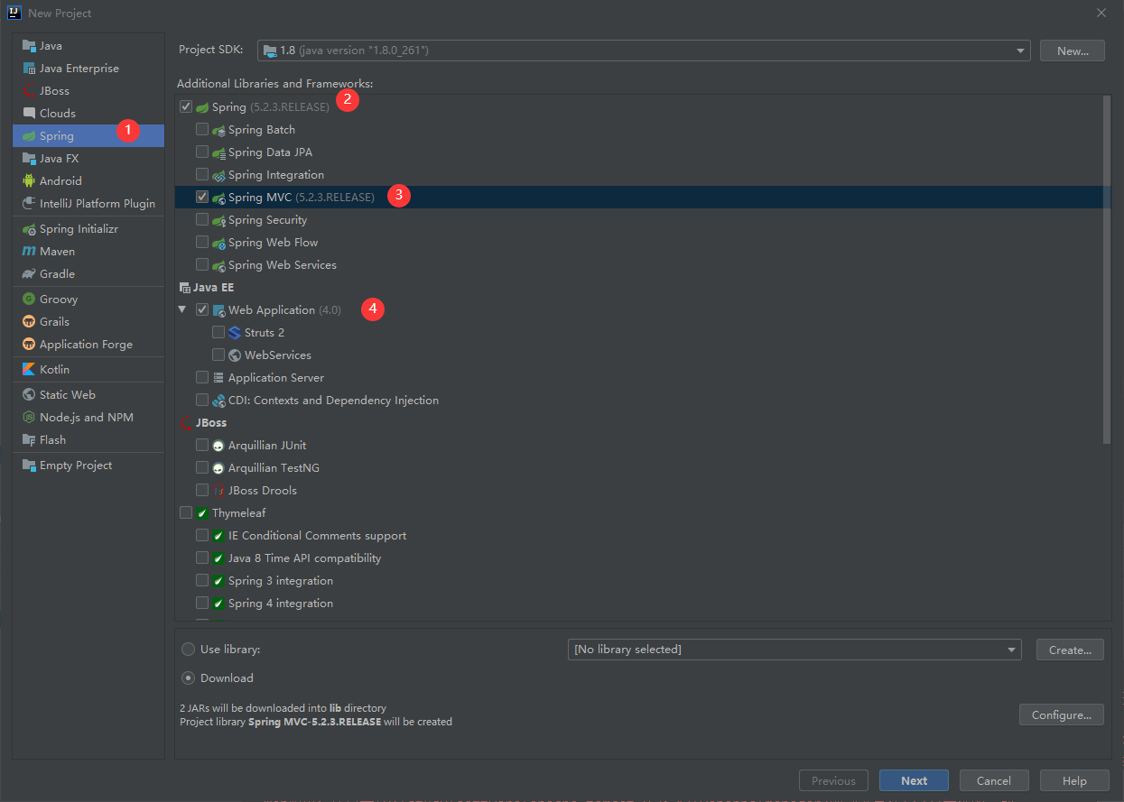
Task: Click the Next button
Action: tap(914, 780)
